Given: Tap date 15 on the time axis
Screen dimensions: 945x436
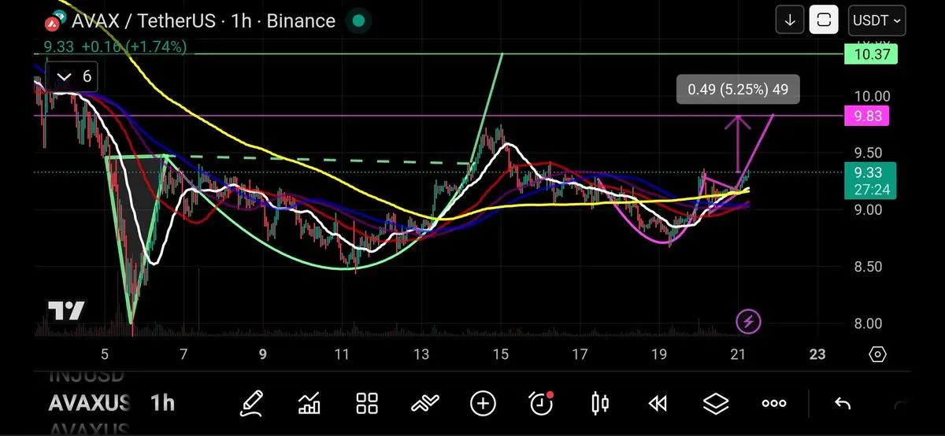Looking at the screenshot, I should pos(501,354).
